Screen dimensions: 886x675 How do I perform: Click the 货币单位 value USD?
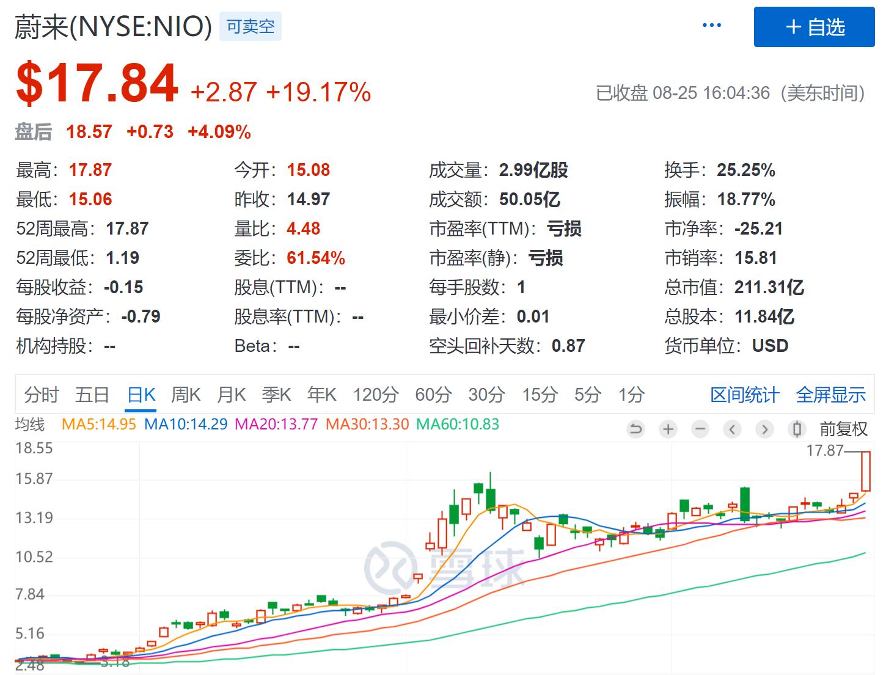(770, 346)
